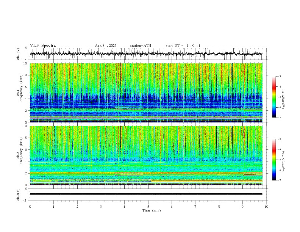300x232 pixels.
Task: Click the ch.1 PSD color scale bar
Action: pyautogui.click(x=274, y=97)
